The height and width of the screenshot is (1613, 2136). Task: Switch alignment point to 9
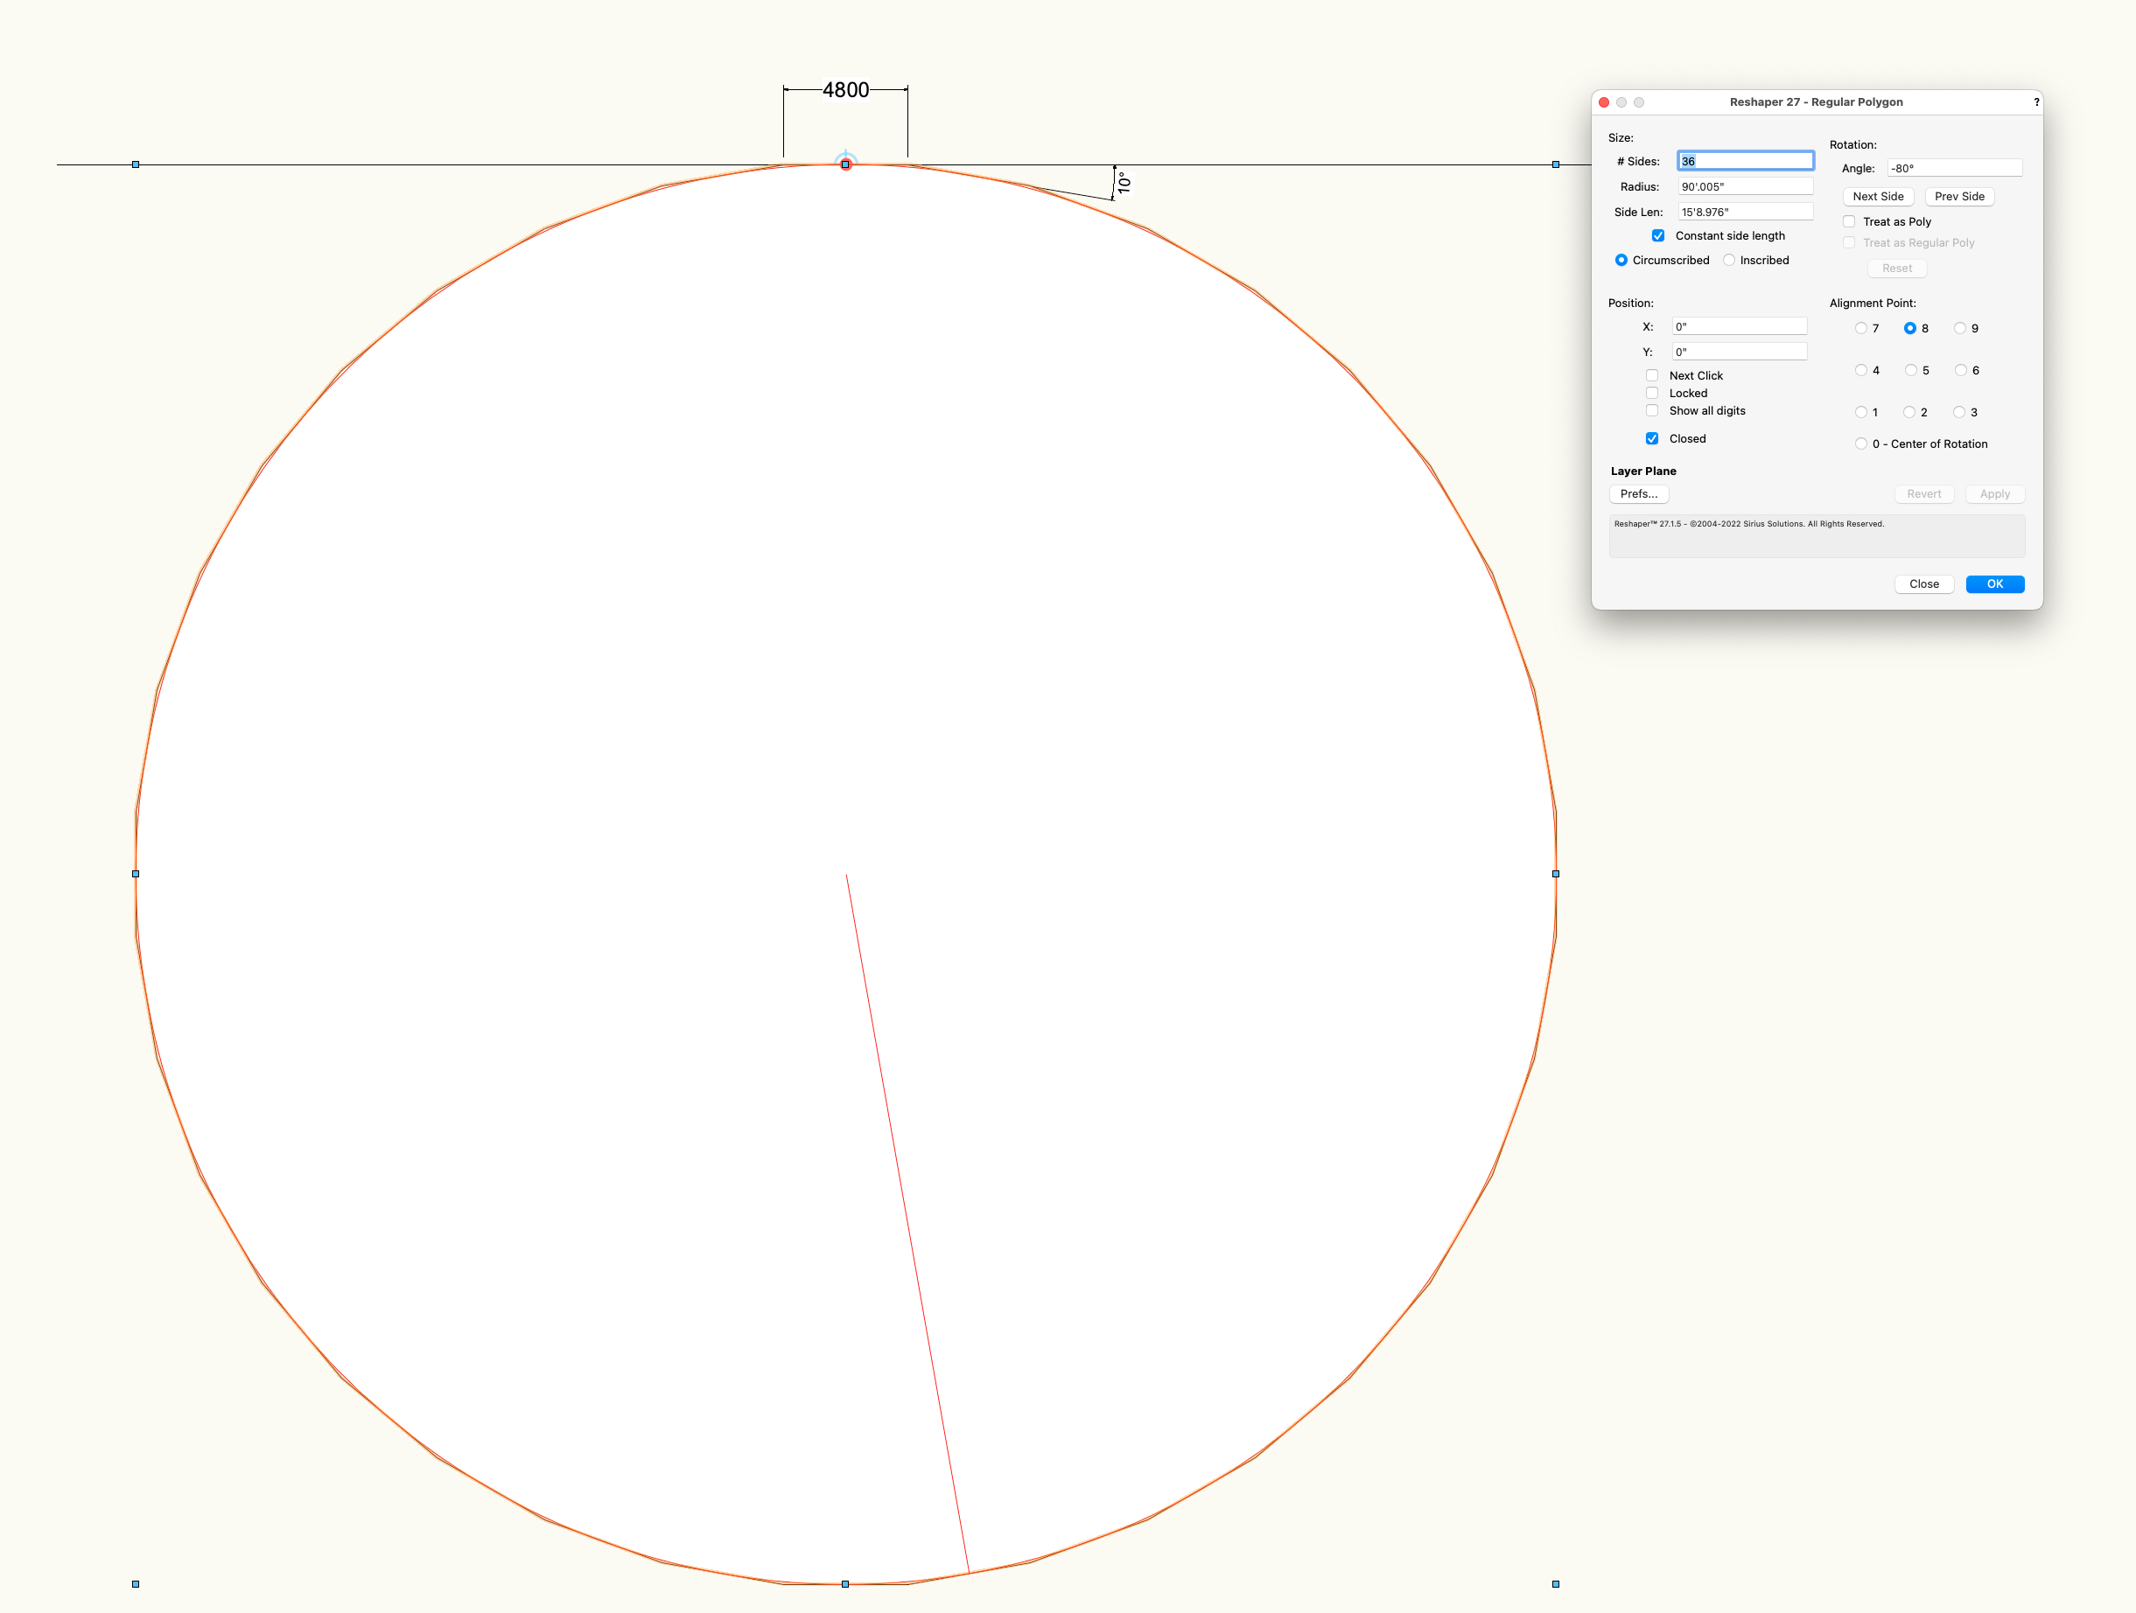pyautogui.click(x=1961, y=328)
